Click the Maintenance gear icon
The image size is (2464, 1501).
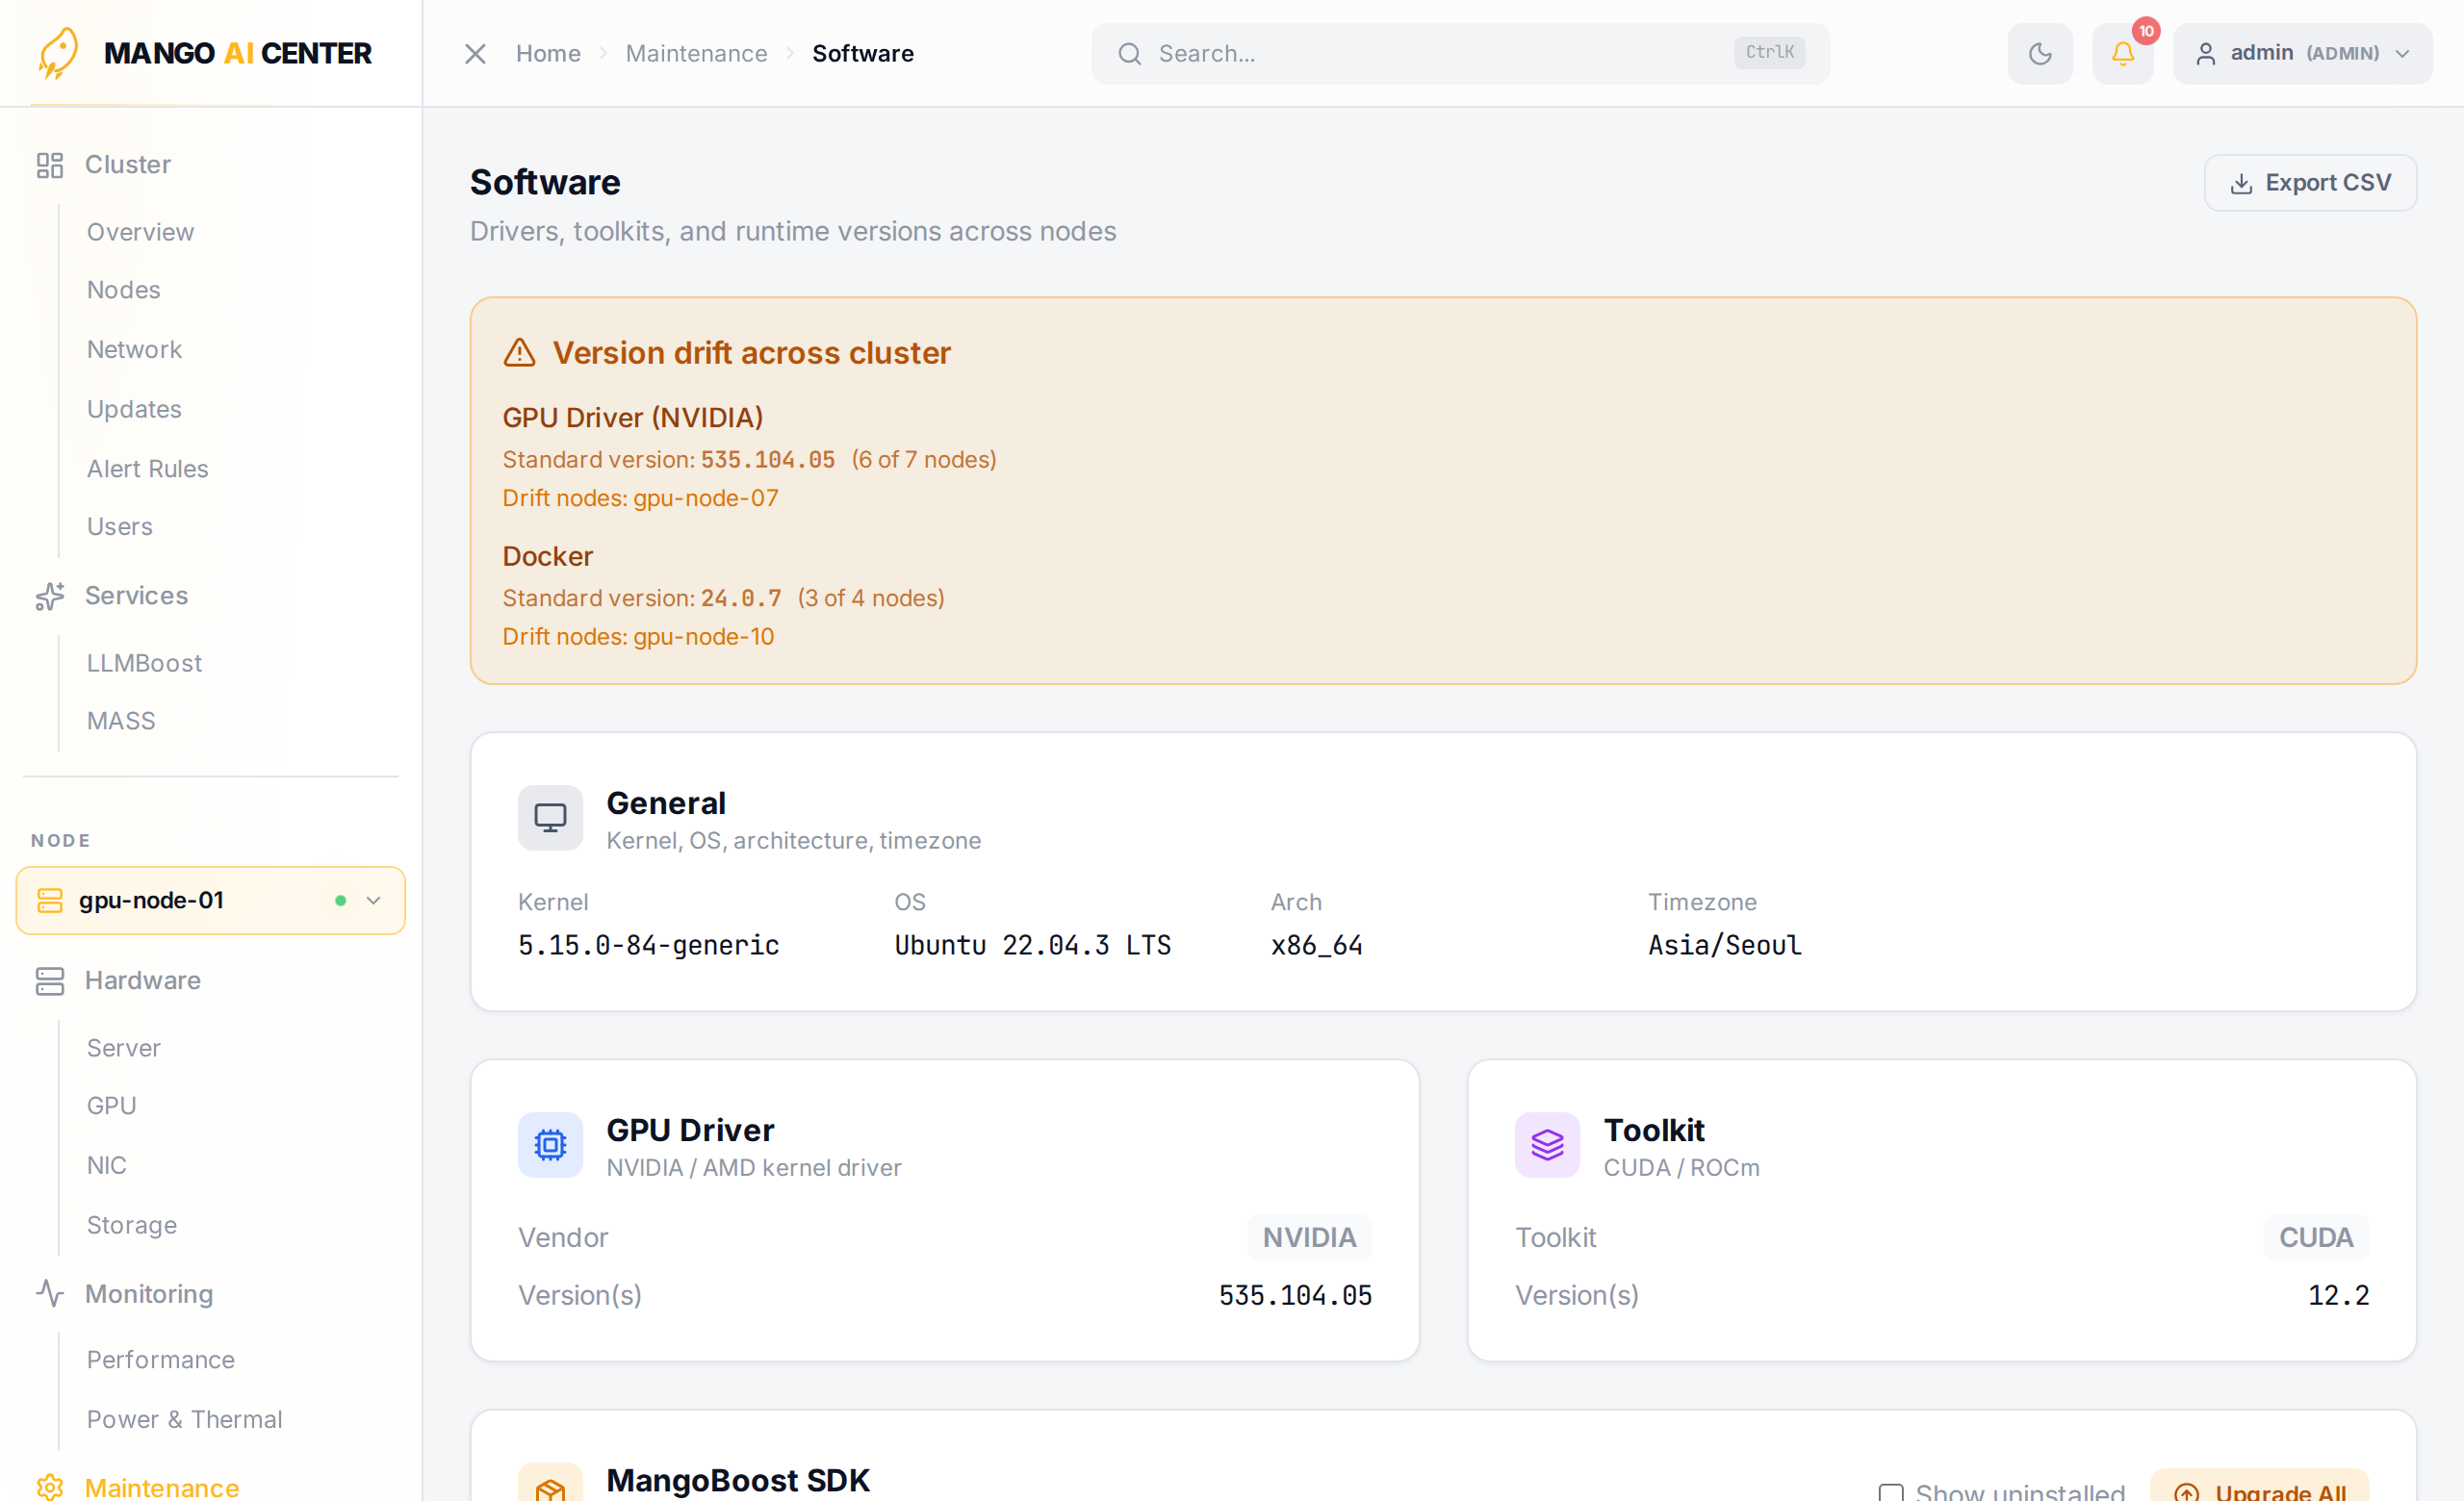pyautogui.click(x=50, y=1488)
